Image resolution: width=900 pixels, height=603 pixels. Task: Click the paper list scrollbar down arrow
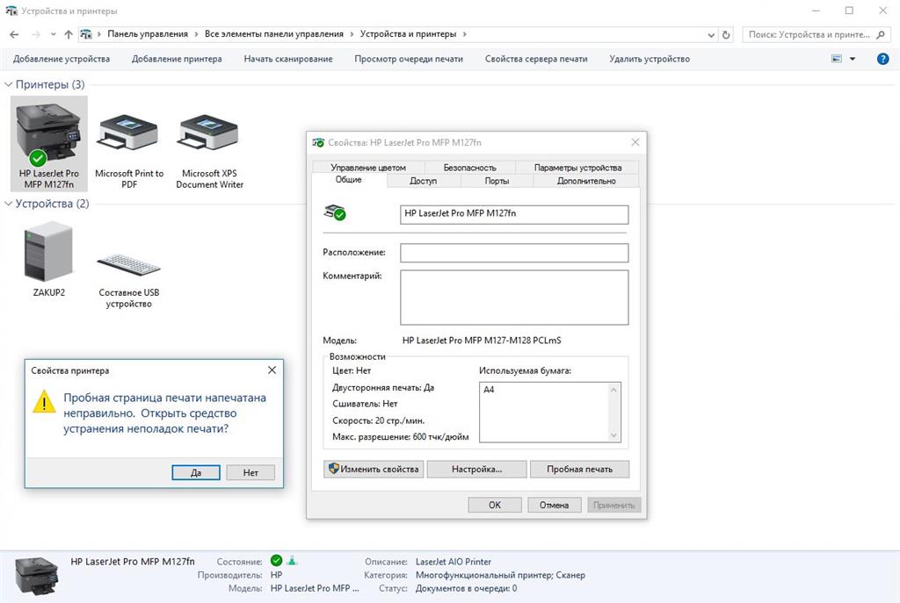(613, 435)
